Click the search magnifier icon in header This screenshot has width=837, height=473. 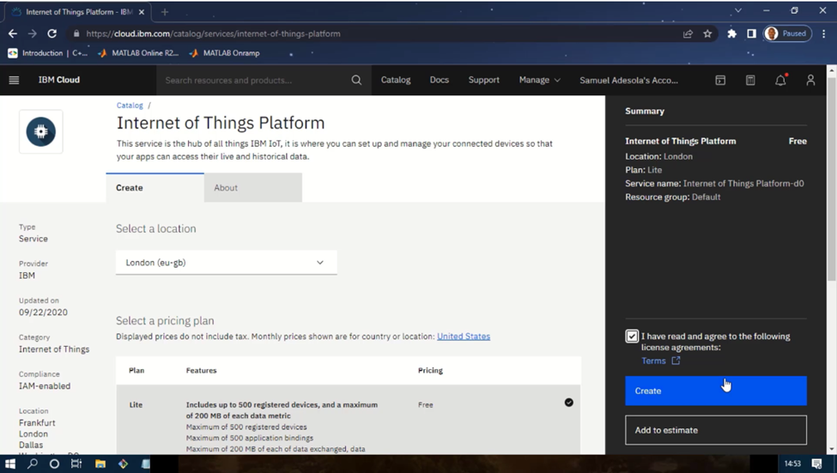coord(356,80)
